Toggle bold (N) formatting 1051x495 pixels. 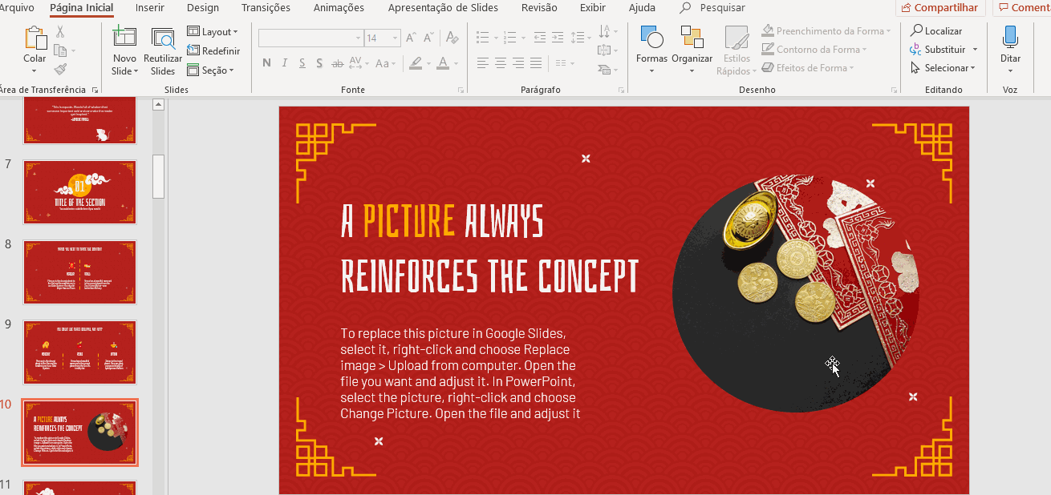click(266, 63)
